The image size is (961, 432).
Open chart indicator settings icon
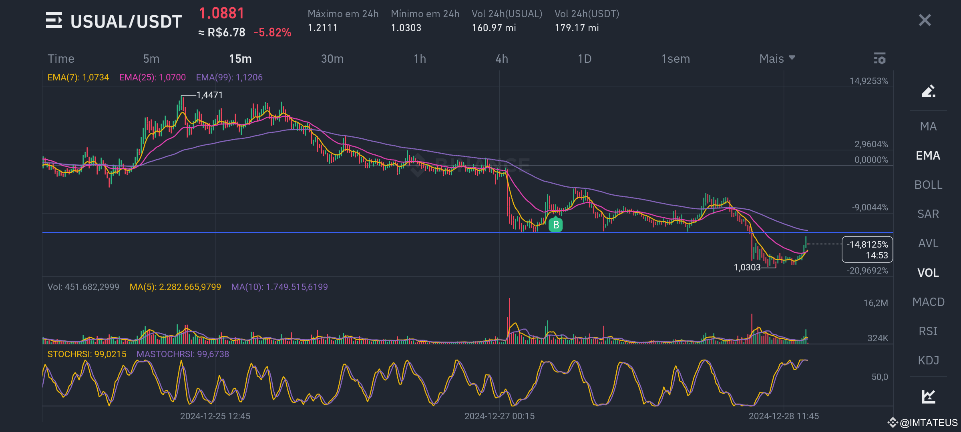879,58
